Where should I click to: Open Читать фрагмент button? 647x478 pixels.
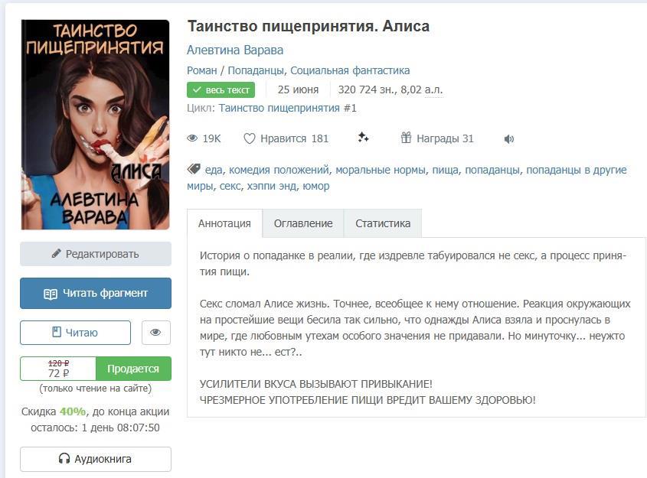click(x=96, y=294)
